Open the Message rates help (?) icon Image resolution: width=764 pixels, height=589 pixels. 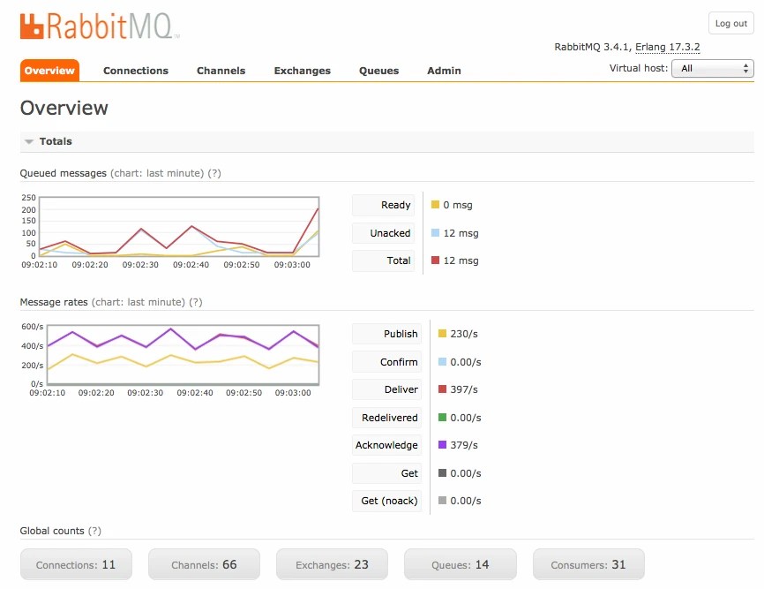click(197, 302)
